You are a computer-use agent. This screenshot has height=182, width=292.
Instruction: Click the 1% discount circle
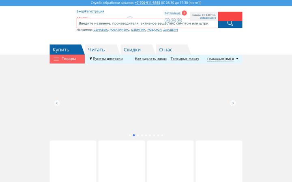tap(167, 21)
